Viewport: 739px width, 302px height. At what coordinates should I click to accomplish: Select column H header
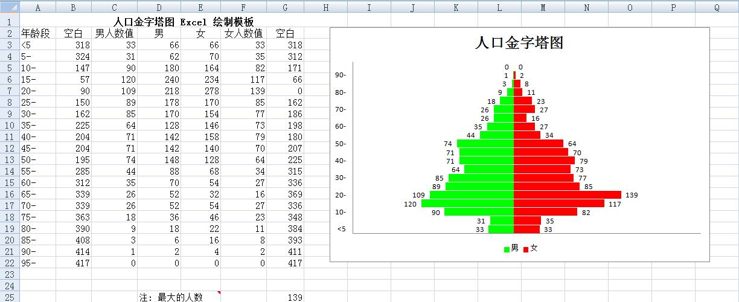(x=325, y=7)
